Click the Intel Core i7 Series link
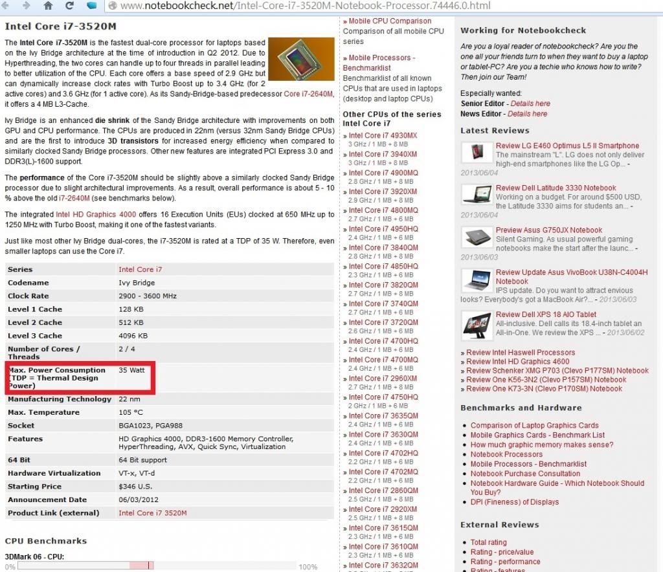Image resolution: width=663 pixels, height=572 pixels. 140,270
